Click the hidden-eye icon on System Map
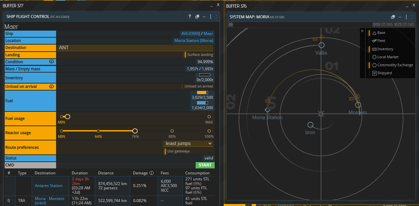The height and width of the screenshot is (206, 419). [x=230, y=25]
